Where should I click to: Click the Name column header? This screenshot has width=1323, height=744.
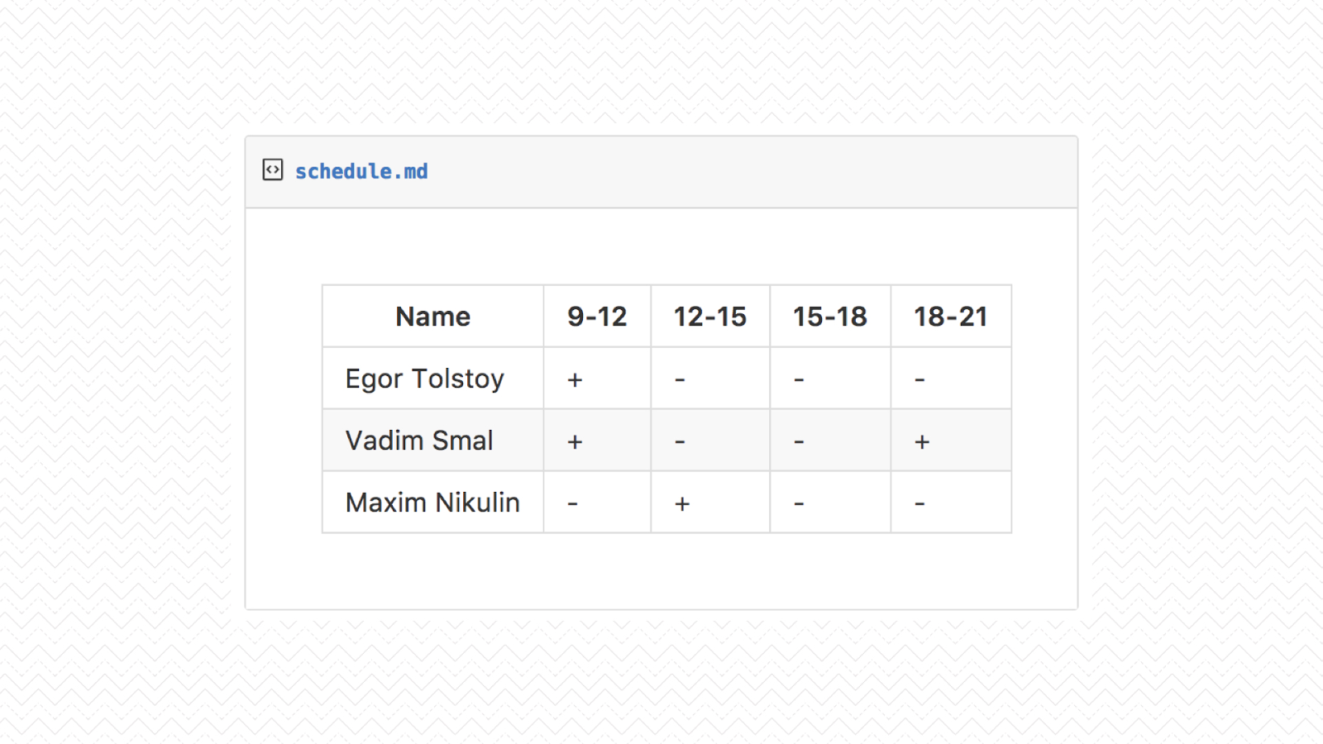pyautogui.click(x=432, y=317)
